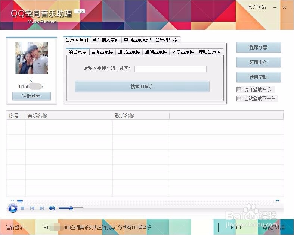Screen dimensions: 294x235
Task: Sort by 歌手名称 column header
Action: [x=141, y=115]
